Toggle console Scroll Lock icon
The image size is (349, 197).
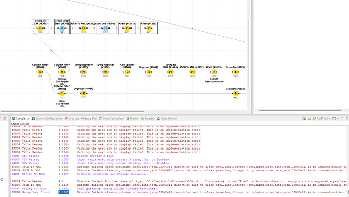pyautogui.click(x=309, y=119)
